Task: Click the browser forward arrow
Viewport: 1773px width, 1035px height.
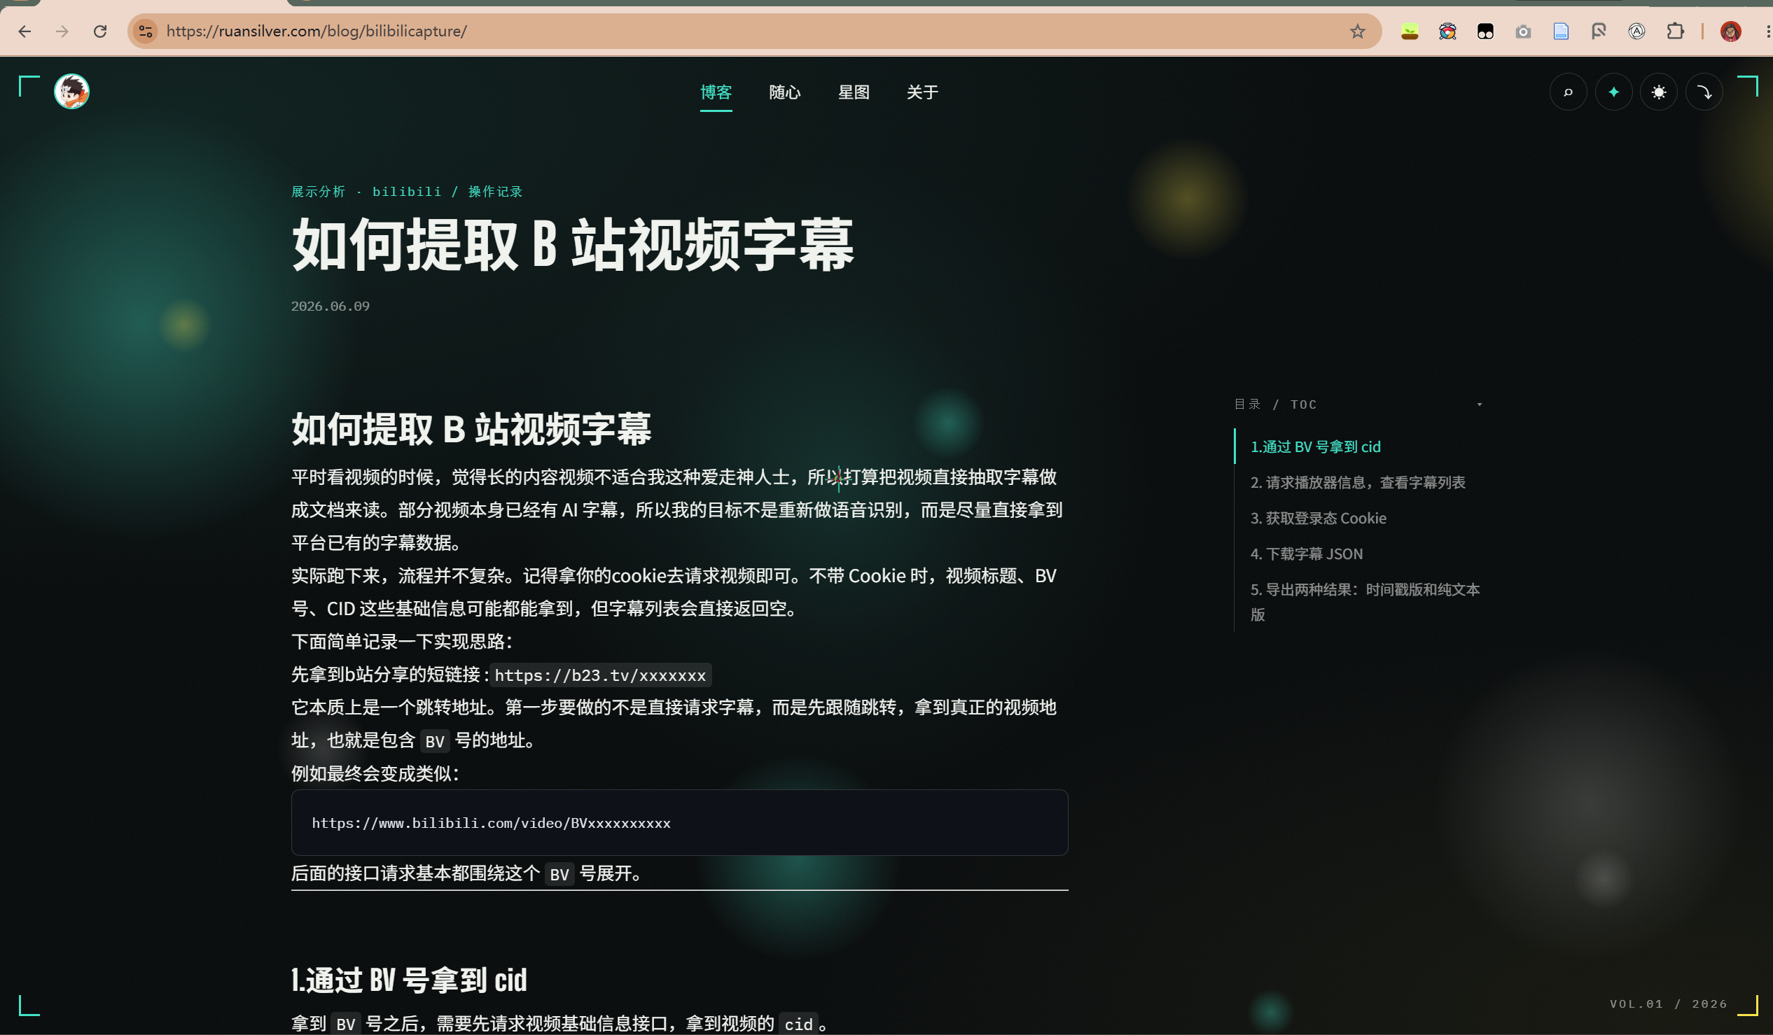Action: click(x=62, y=31)
